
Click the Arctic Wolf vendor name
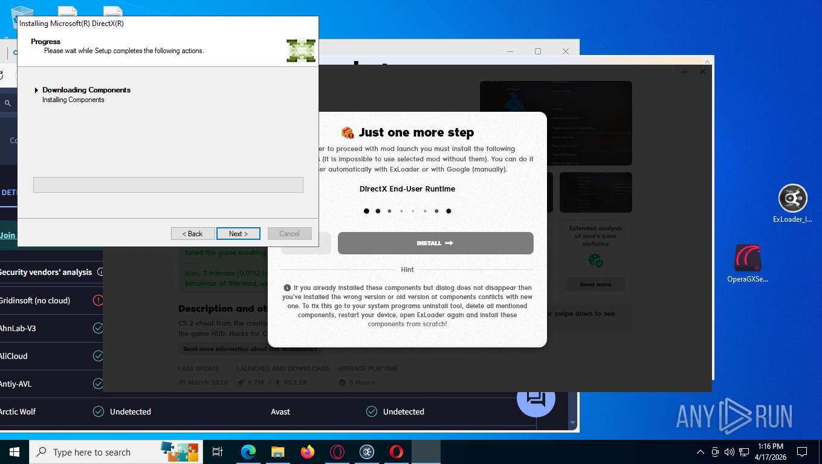coord(18,411)
